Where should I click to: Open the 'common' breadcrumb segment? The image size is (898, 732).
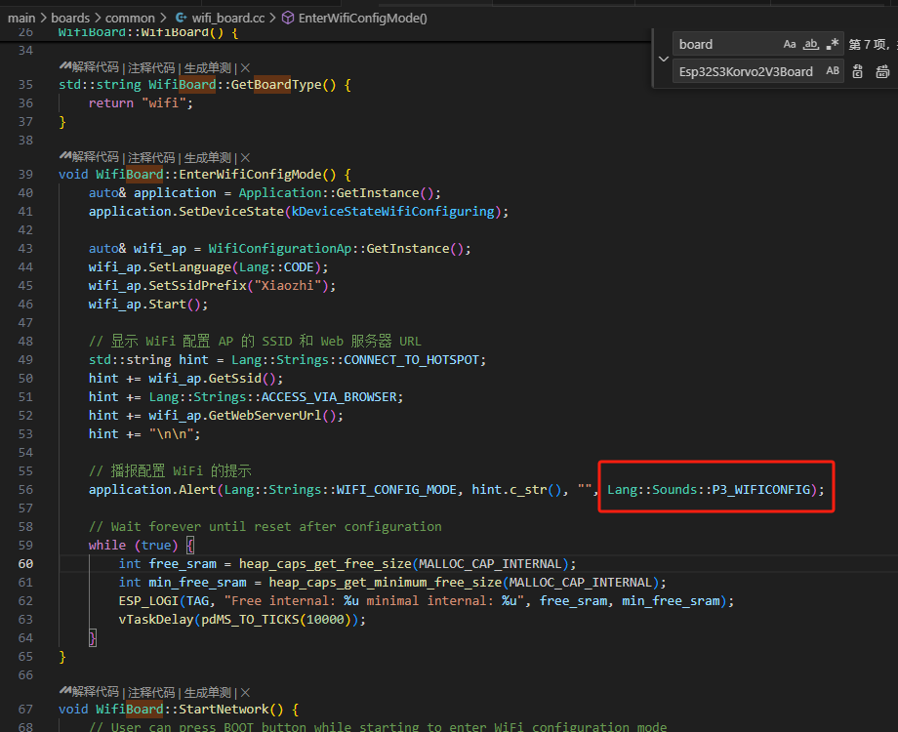[x=130, y=18]
